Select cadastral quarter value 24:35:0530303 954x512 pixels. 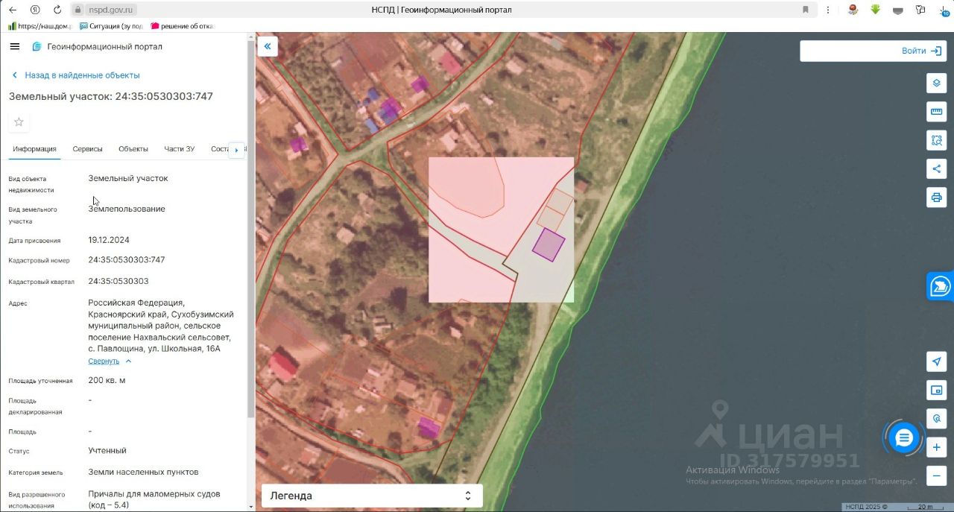[x=119, y=281]
